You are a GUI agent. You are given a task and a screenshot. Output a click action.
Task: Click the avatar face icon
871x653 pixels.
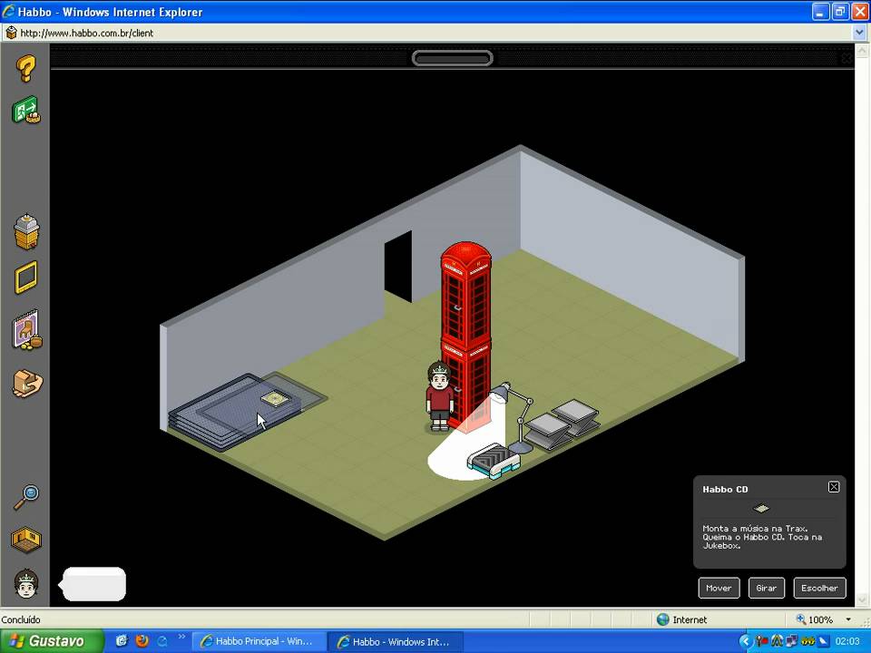coord(26,583)
